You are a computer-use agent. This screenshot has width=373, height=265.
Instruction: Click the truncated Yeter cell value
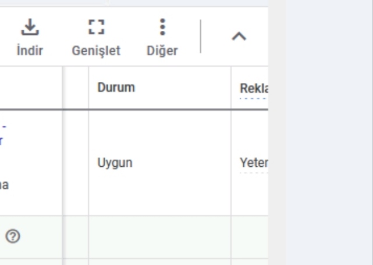(254, 163)
